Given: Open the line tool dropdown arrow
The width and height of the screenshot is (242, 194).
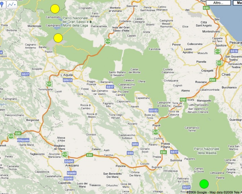Looking at the screenshot, I should pos(15,5).
